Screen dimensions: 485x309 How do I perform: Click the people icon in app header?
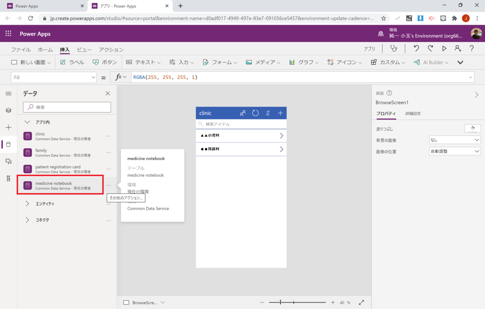(242, 113)
